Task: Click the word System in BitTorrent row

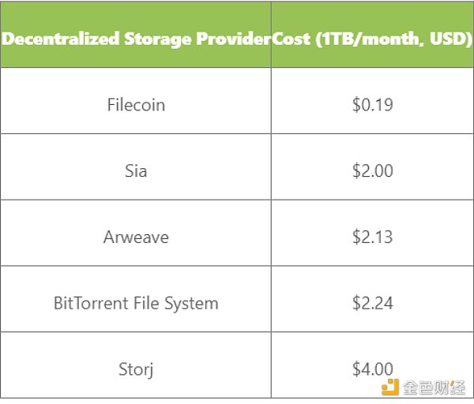Action: tap(191, 304)
